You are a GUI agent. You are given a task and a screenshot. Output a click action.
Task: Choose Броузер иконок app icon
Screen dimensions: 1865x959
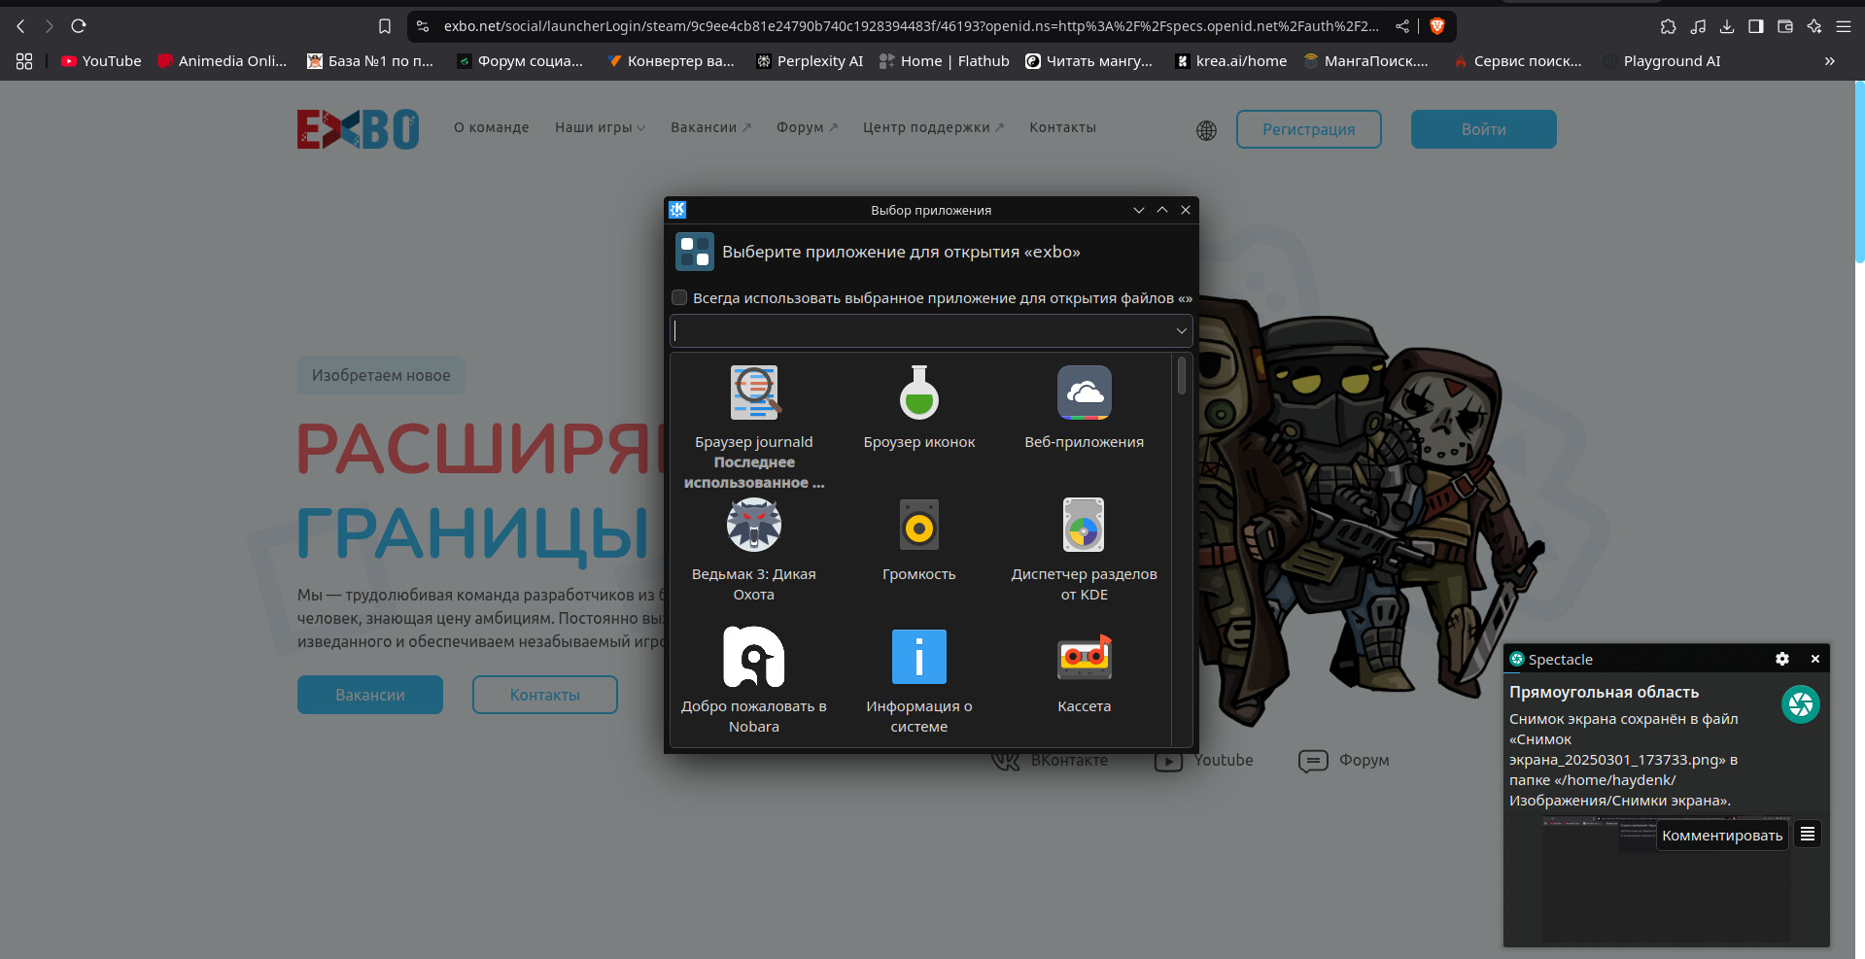click(918, 393)
